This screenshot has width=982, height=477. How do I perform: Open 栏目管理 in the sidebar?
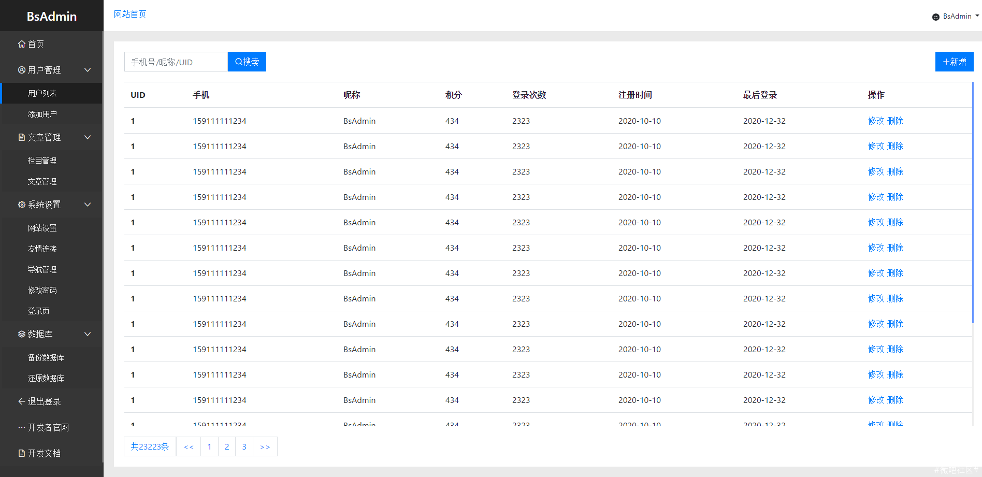52,161
